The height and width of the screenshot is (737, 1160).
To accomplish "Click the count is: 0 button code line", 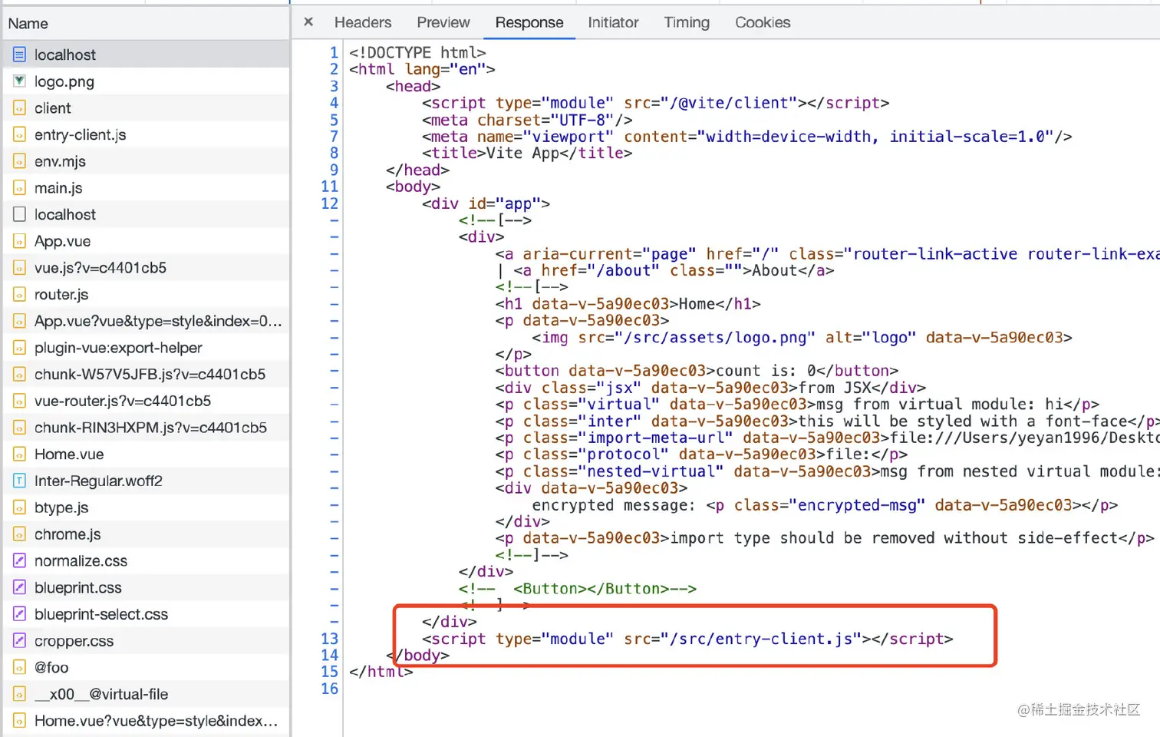I will [x=697, y=371].
